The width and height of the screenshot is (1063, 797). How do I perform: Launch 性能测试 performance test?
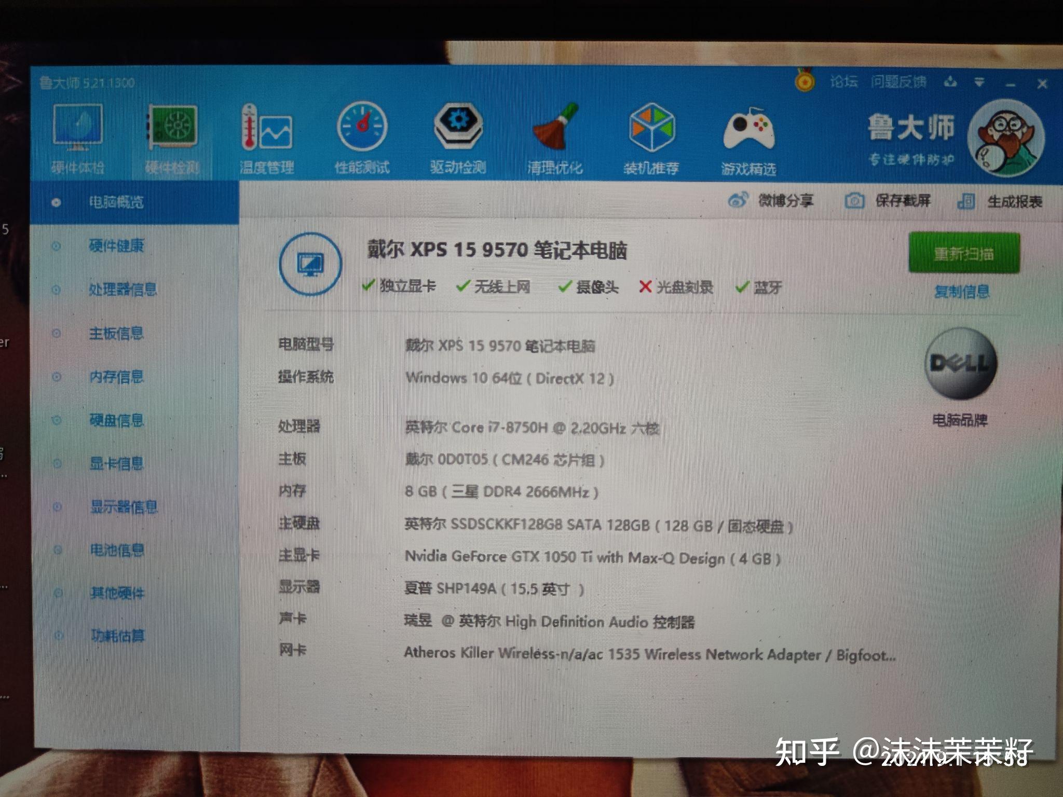click(362, 138)
